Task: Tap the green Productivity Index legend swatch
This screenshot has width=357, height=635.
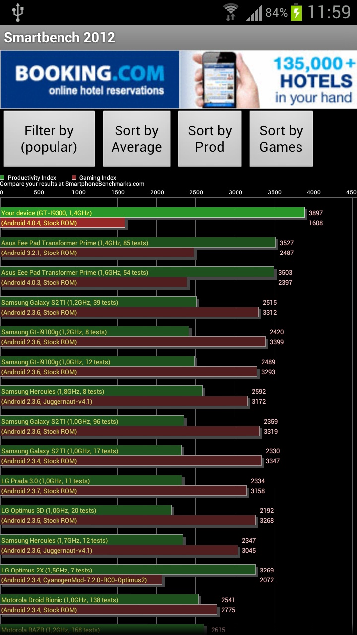Action: click(2, 177)
